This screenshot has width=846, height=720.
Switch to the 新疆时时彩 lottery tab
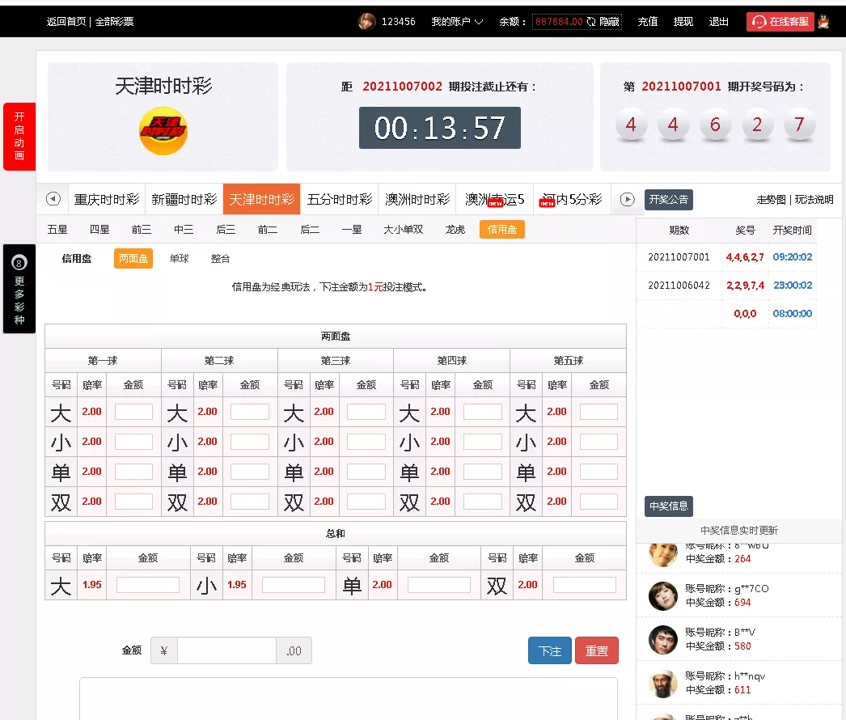click(184, 199)
